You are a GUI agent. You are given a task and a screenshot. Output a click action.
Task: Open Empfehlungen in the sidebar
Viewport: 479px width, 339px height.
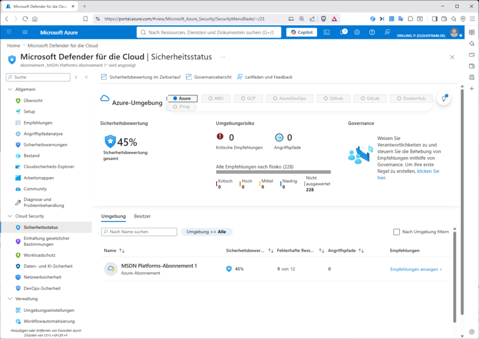pos(38,123)
